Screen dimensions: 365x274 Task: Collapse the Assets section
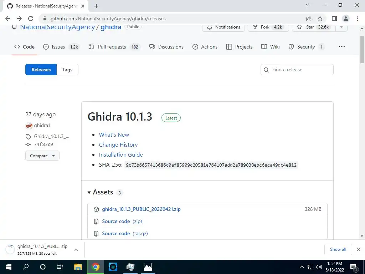[x=100, y=192]
